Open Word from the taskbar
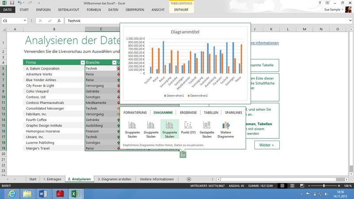Image resolution: width=354 pixels, height=199 pixels. pyautogui.click(x=43, y=194)
